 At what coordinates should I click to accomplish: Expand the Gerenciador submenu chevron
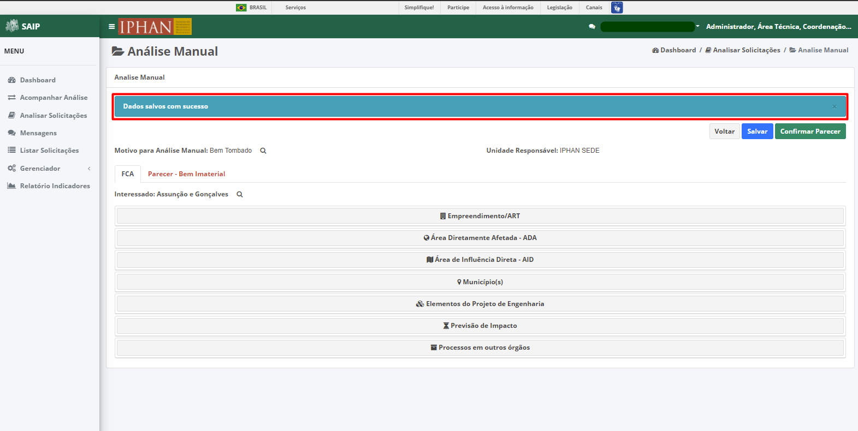point(89,169)
